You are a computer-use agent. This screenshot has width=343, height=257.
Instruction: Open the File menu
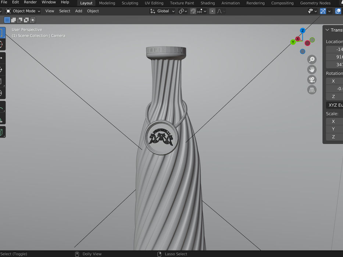(4, 3)
